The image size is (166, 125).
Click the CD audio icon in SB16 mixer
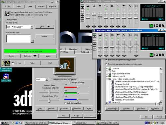tap(118, 6)
